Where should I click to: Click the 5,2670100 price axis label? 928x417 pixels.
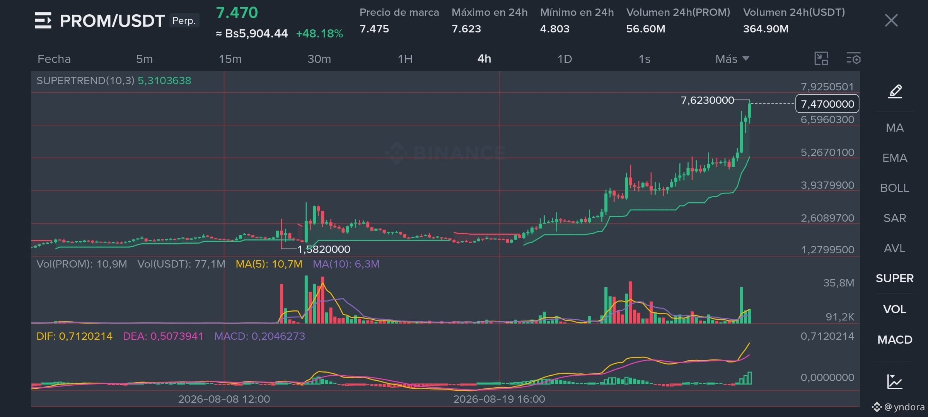[827, 153]
